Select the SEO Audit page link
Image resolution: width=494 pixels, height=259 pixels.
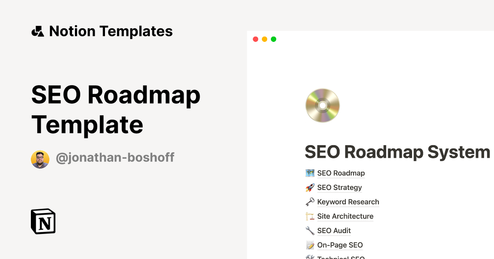pos(334,231)
